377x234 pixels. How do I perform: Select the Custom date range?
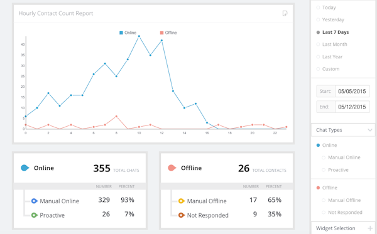click(x=318, y=69)
